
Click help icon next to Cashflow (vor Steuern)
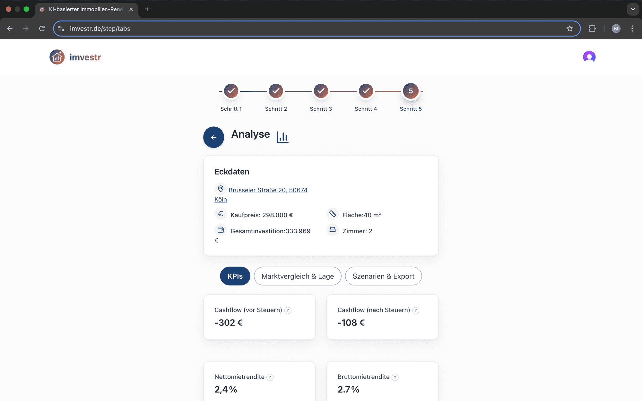(288, 311)
